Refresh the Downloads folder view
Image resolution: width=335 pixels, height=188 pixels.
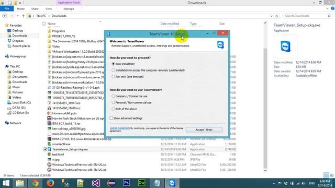(x=277, y=16)
